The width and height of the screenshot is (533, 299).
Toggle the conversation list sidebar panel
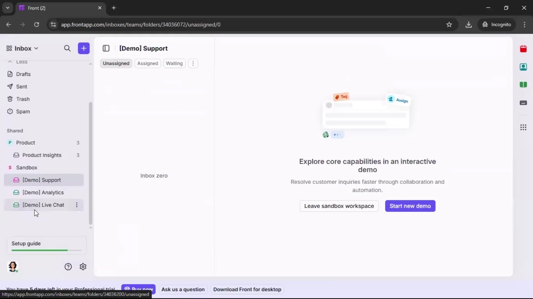pos(106,48)
